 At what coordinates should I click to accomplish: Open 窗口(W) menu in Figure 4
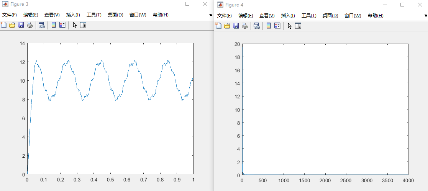point(353,16)
